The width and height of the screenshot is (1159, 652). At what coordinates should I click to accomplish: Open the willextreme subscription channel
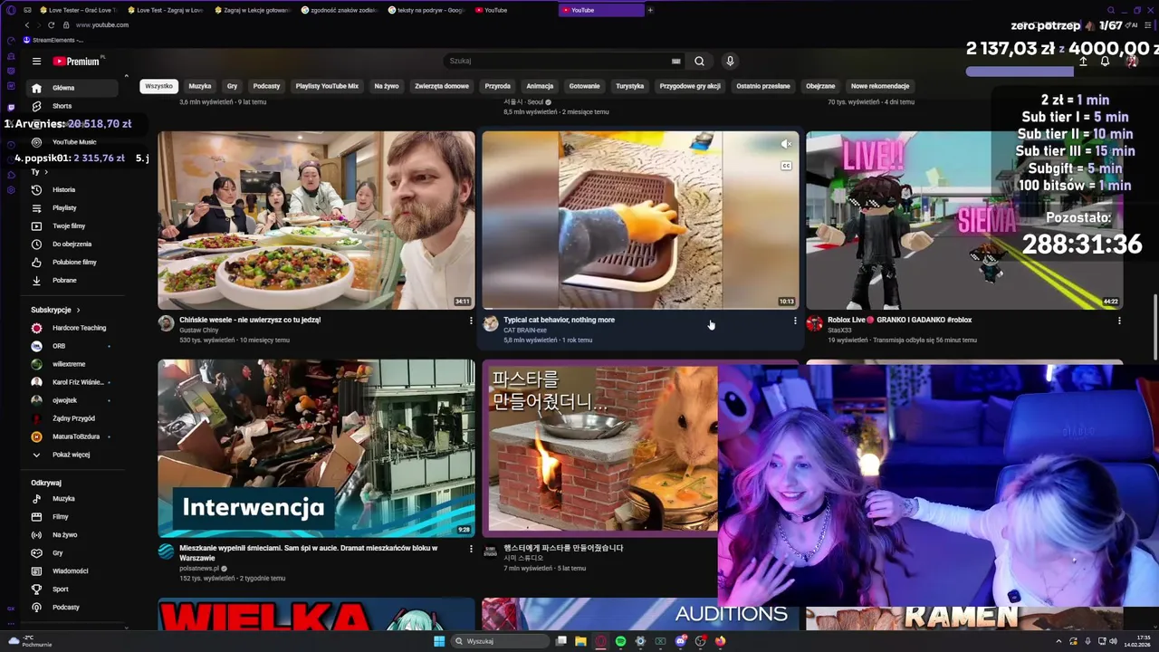(x=69, y=364)
